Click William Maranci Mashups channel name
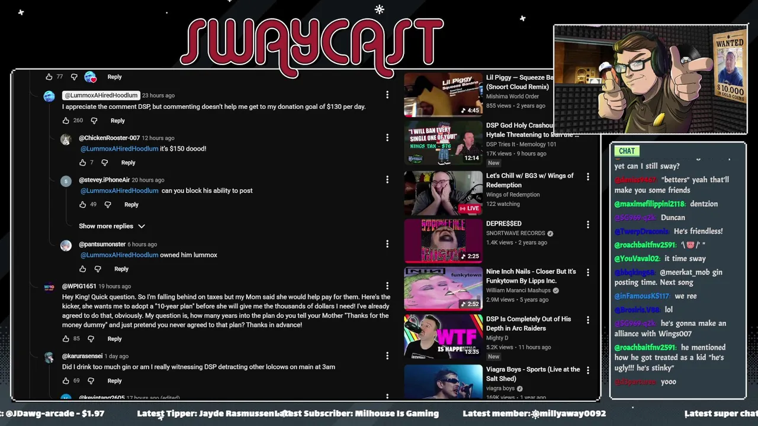The image size is (758, 426). coord(518,291)
